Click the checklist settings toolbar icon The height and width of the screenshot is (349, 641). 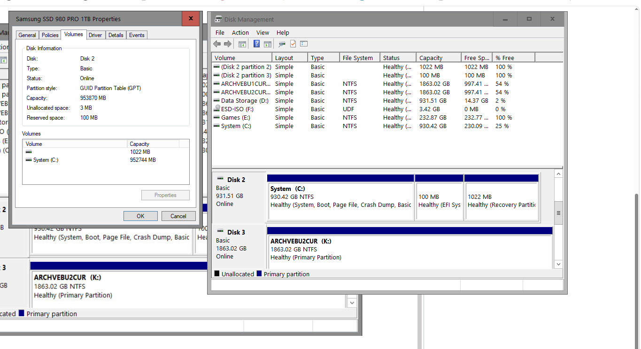click(304, 44)
